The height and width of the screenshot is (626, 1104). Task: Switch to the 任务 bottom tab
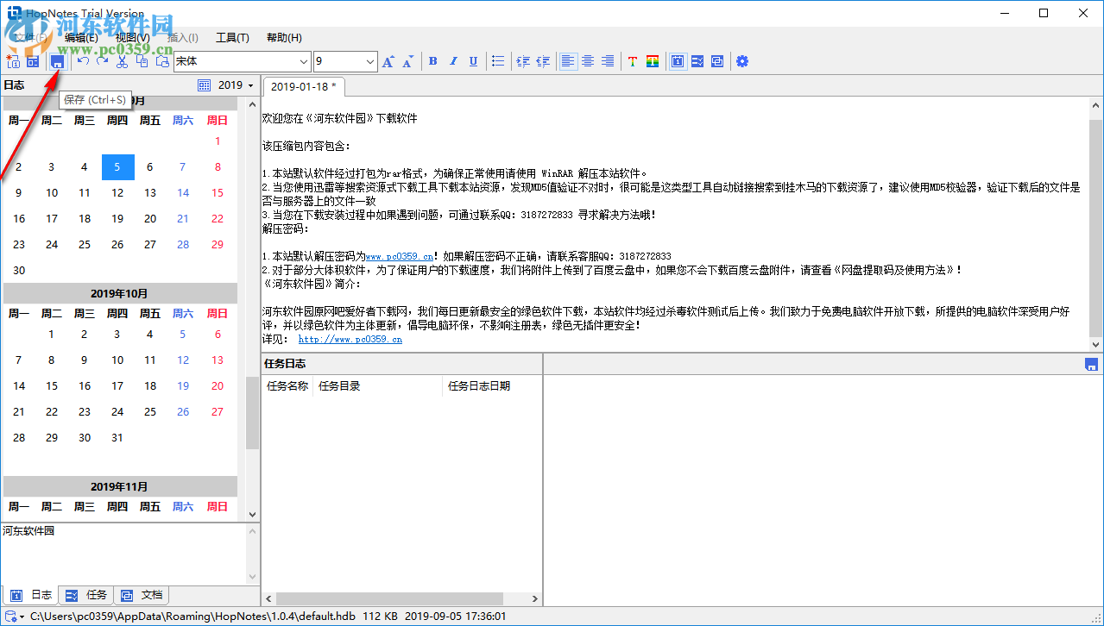(x=85, y=595)
